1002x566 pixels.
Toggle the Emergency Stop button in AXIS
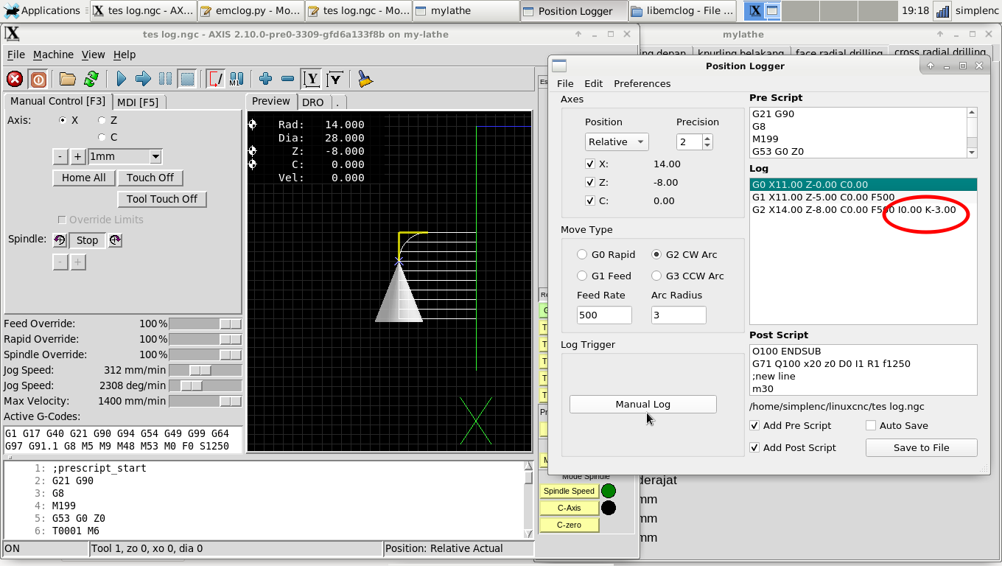coord(15,79)
